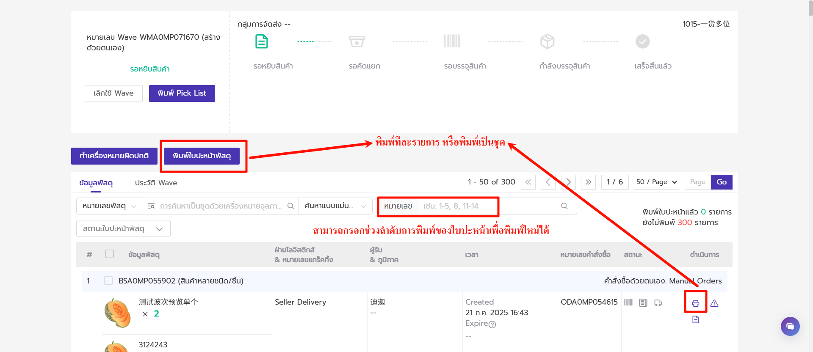
Task: Click into the parcel number batch search field
Action: tap(220, 206)
